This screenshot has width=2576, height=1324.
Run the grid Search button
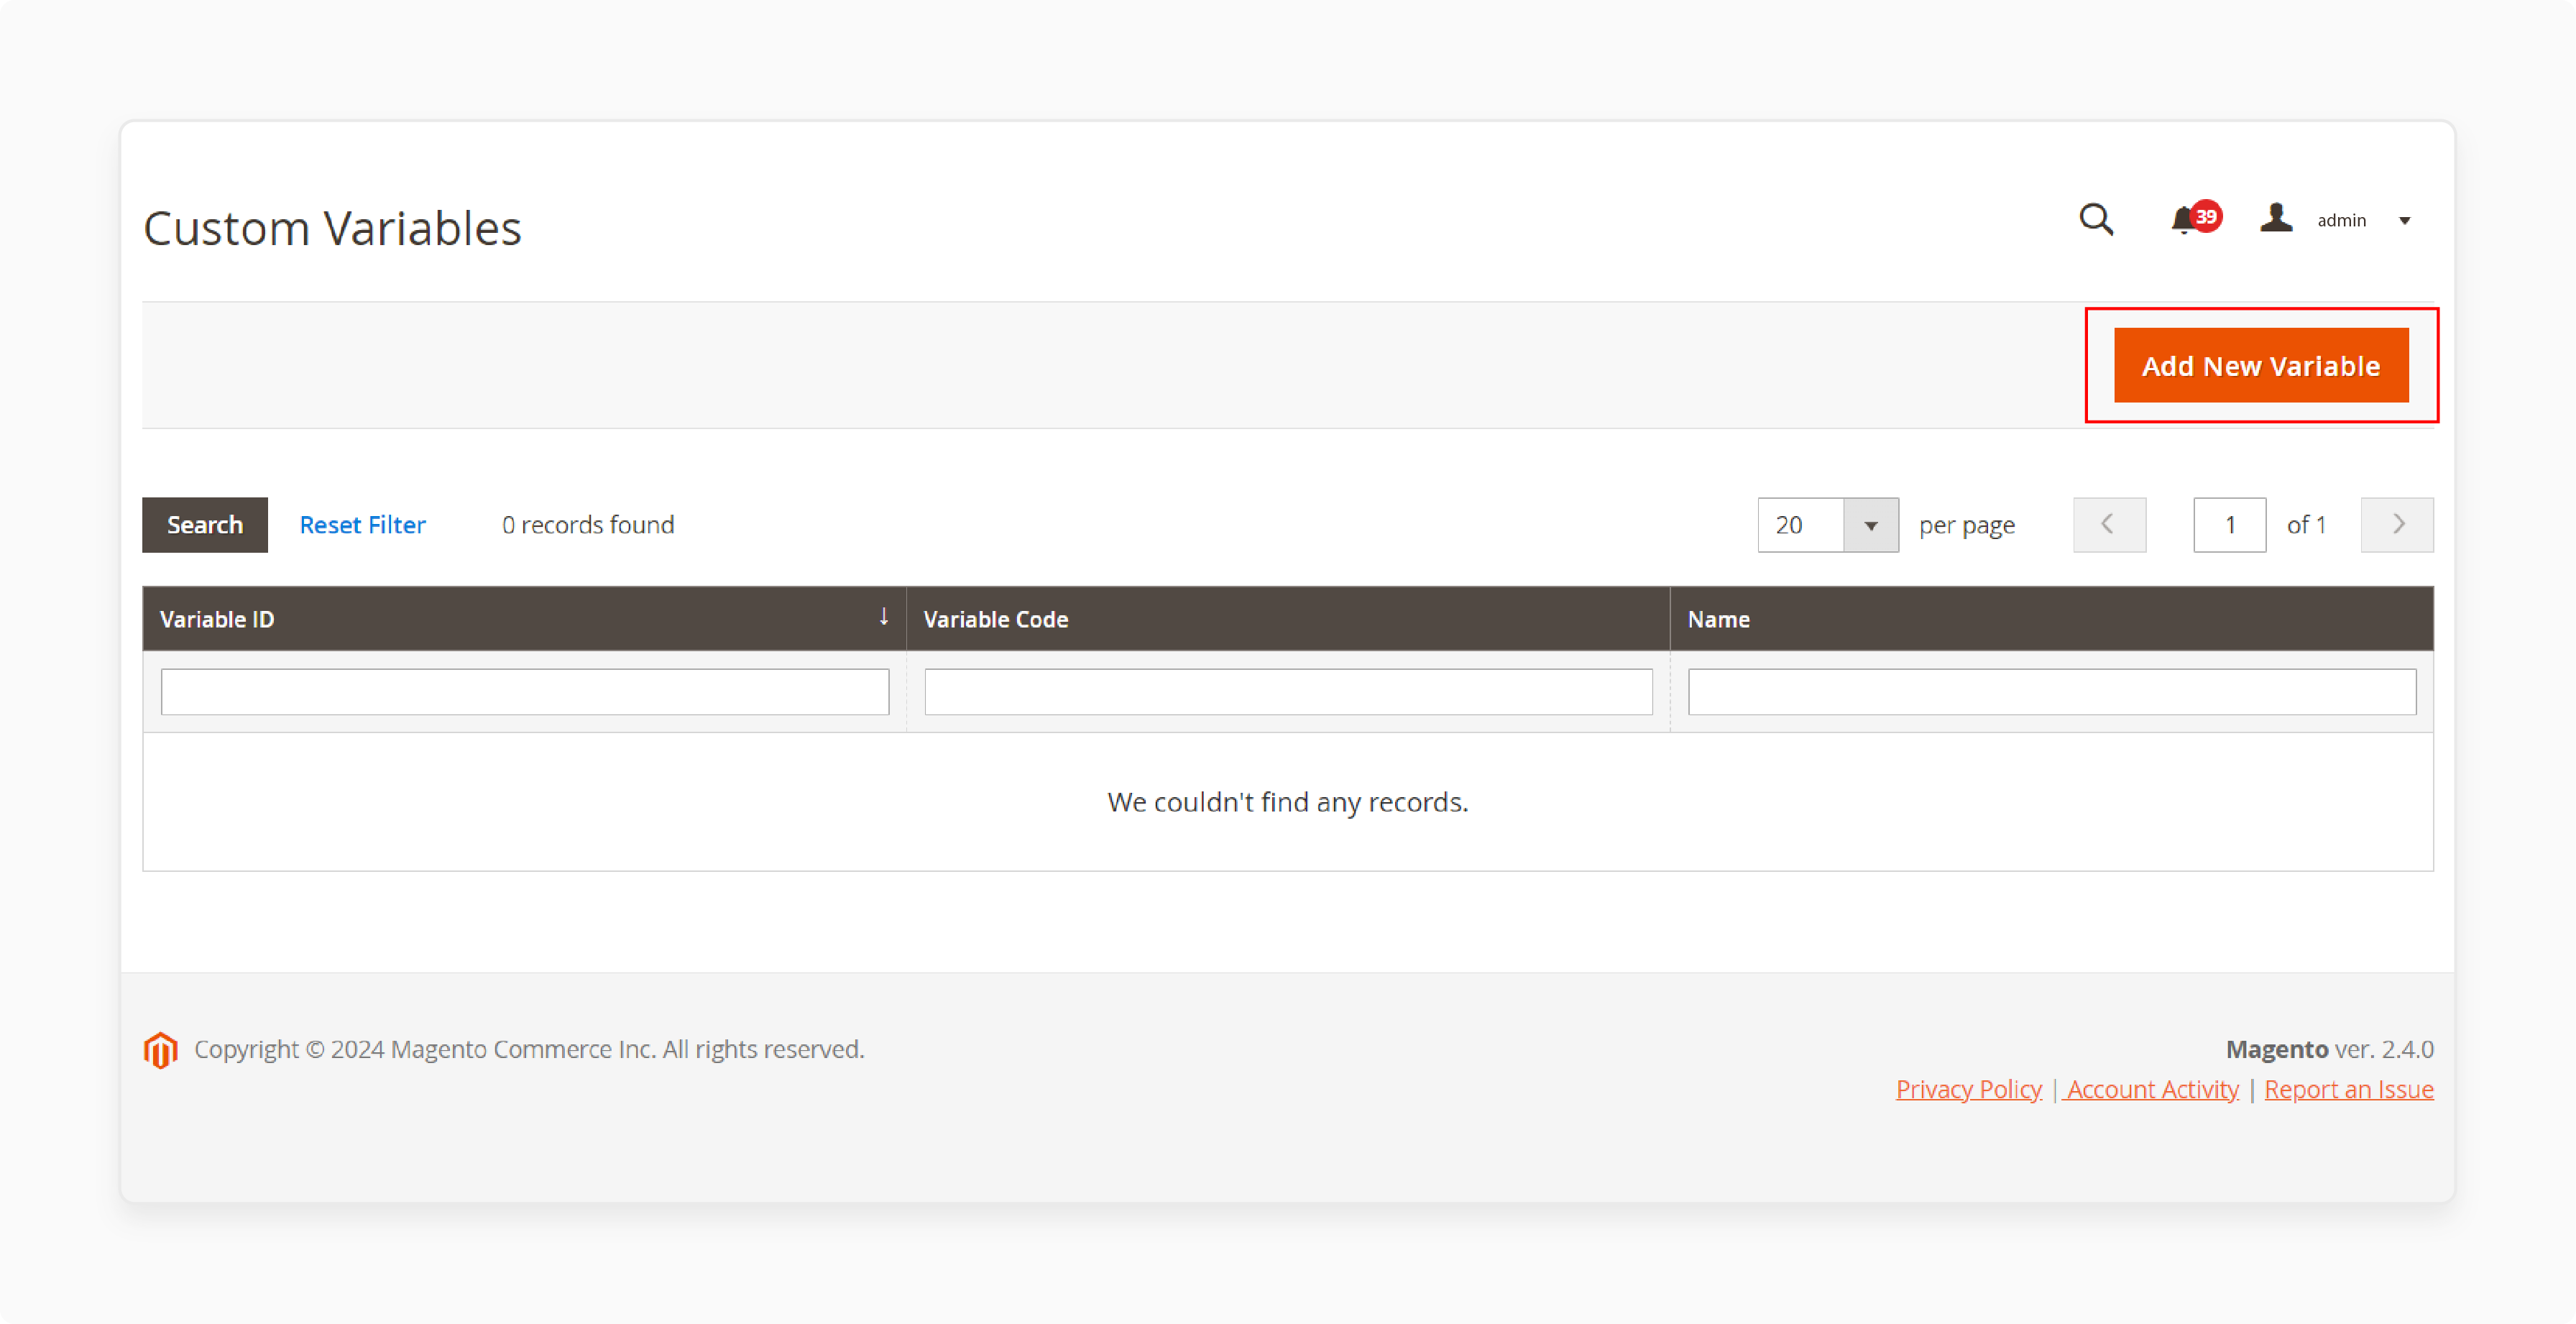coord(205,524)
